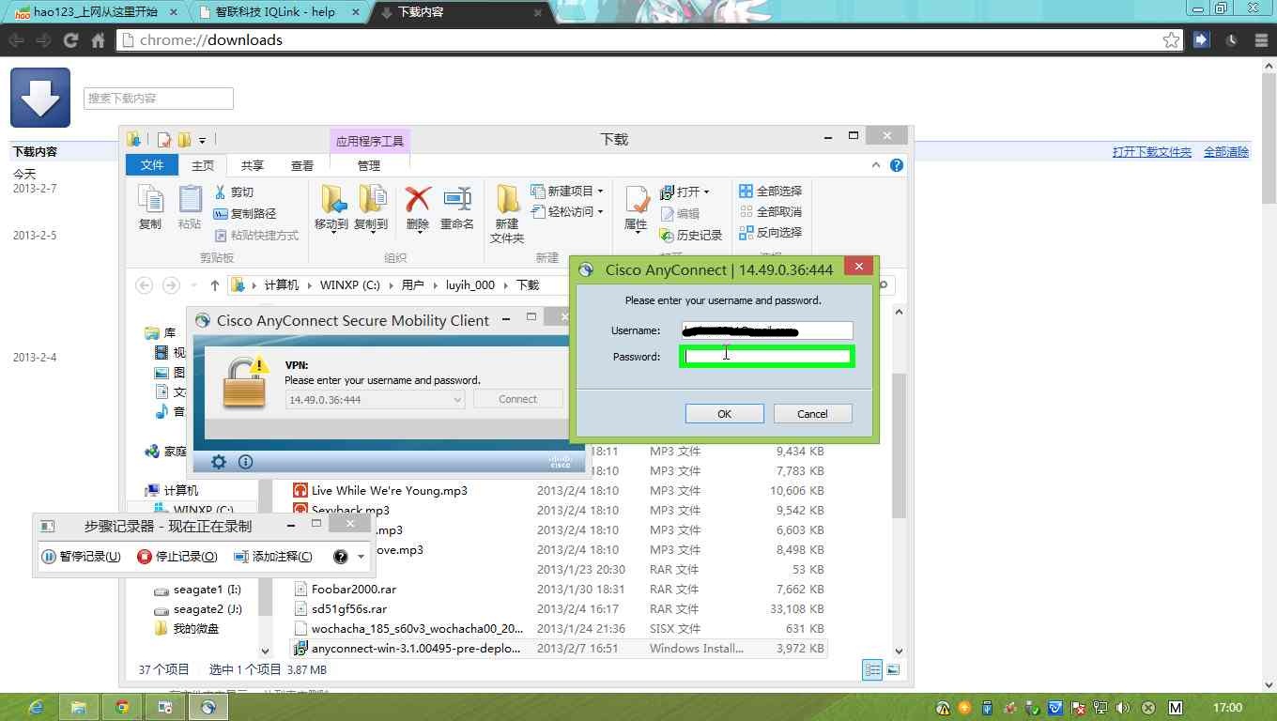Screen dimensions: 1277x721
Task: Click the Connect button in AnyConnect client
Action: (517, 399)
